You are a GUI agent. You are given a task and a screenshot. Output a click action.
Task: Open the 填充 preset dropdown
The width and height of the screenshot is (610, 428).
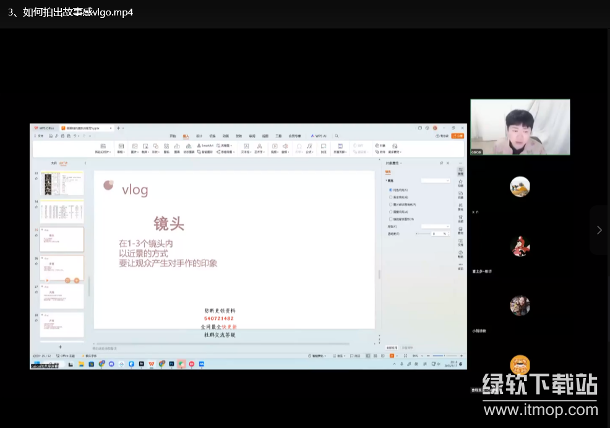click(x=436, y=180)
